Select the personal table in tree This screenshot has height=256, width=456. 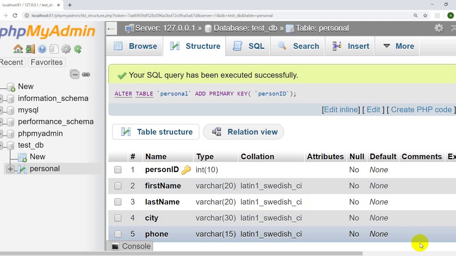45,169
